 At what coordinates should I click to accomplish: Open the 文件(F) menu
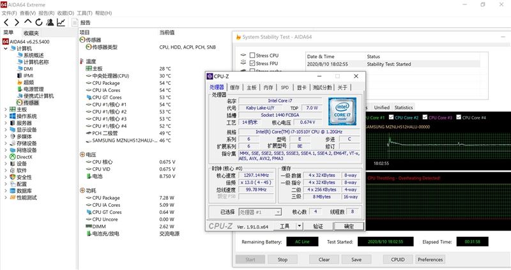click(9, 13)
